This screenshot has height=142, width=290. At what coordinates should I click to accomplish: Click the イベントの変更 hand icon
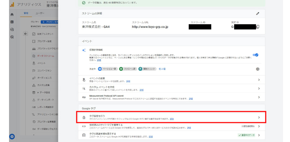84,80
